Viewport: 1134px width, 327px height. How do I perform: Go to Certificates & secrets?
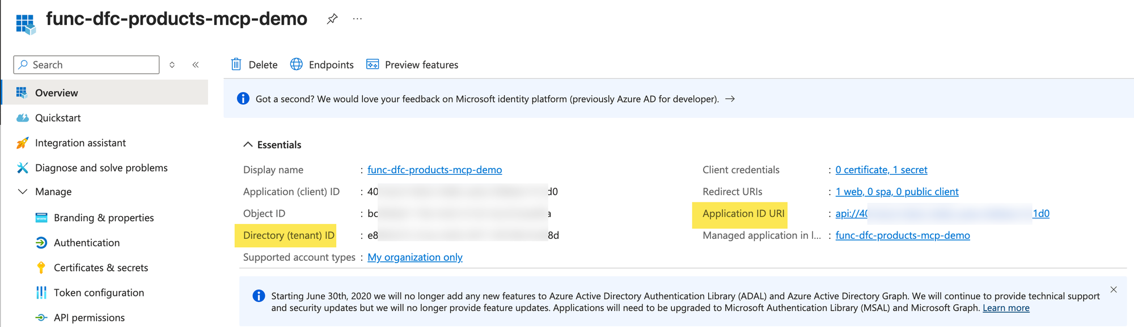click(x=100, y=268)
